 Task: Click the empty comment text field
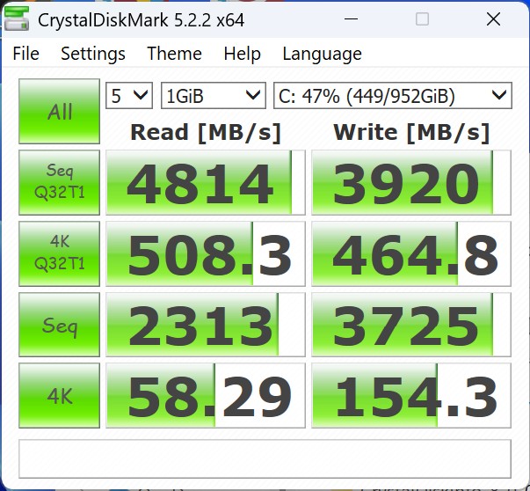tap(265, 458)
